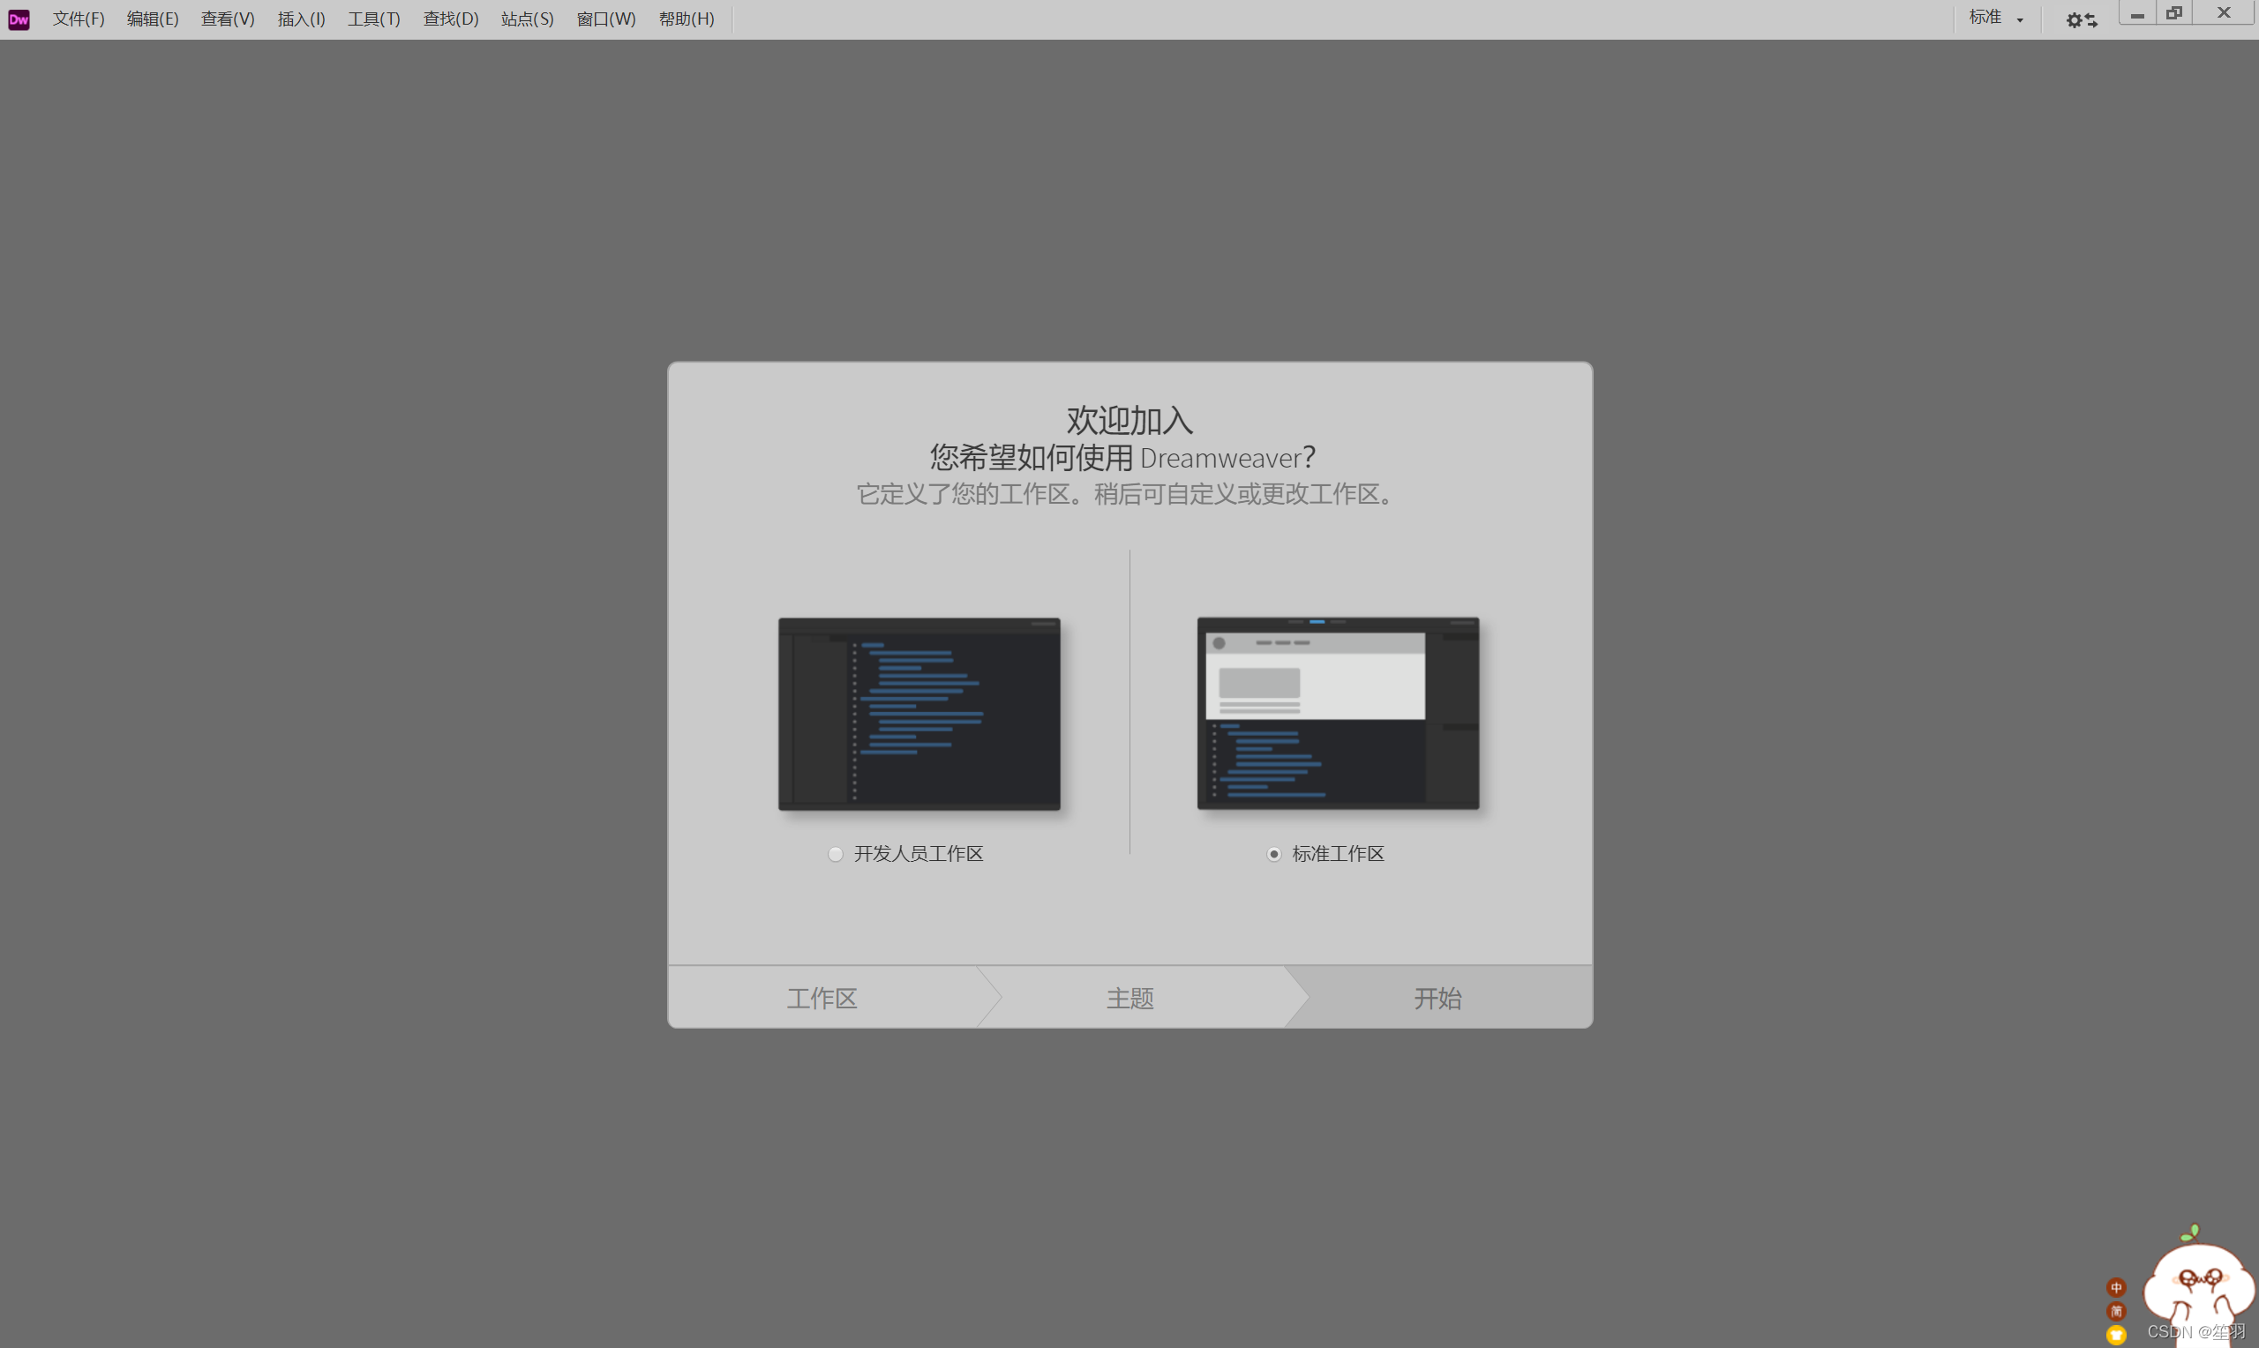The height and width of the screenshot is (1348, 2259).
Task: Open the 插入(I) menu
Action: coord(301,19)
